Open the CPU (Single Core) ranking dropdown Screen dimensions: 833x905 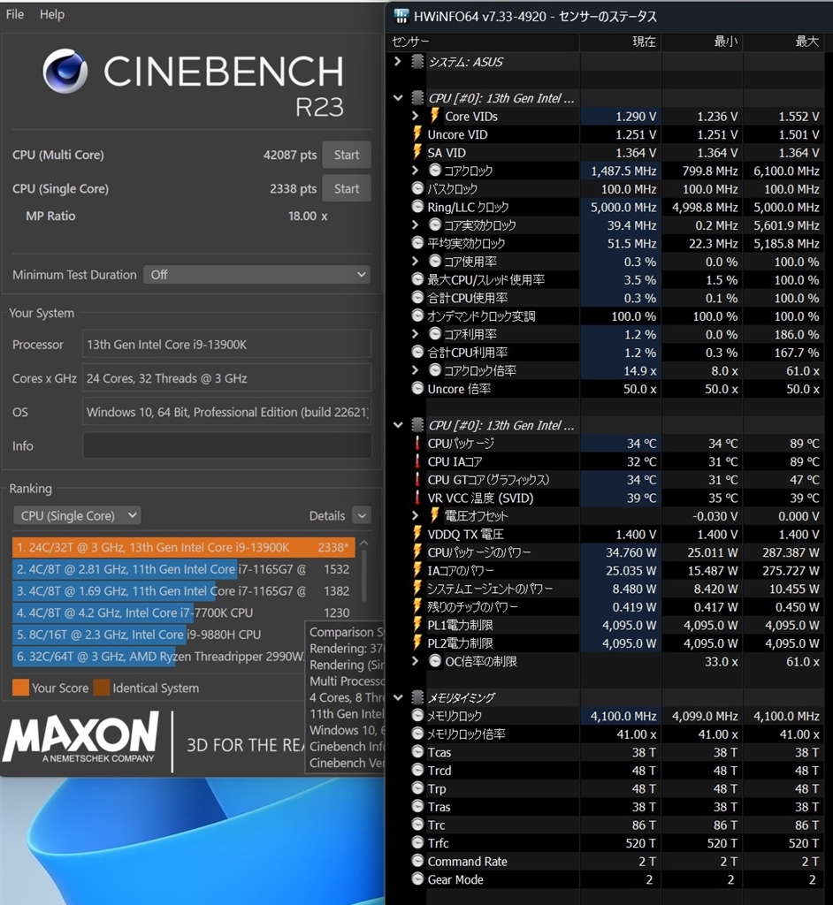78,515
